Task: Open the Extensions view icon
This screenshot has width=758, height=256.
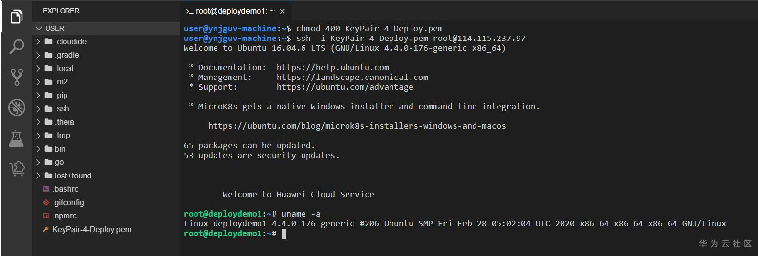Action: click(17, 169)
